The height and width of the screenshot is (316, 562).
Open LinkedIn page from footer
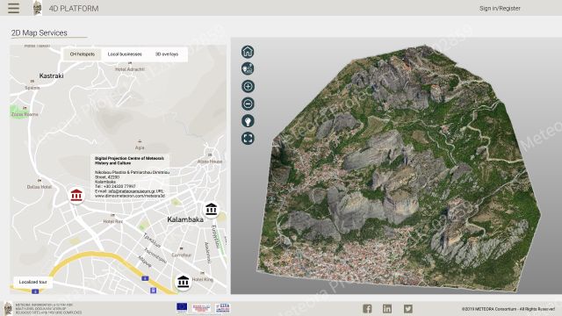tap(387, 308)
